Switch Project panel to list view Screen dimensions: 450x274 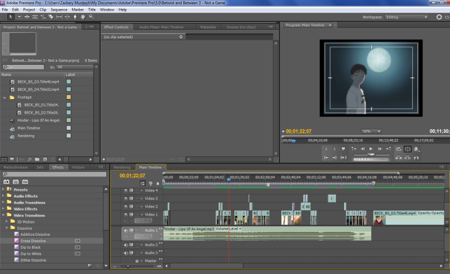point(4,159)
